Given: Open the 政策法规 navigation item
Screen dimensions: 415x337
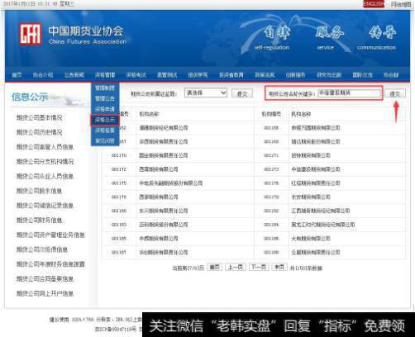Looking at the screenshot, I should pyautogui.click(x=265, y=75).
